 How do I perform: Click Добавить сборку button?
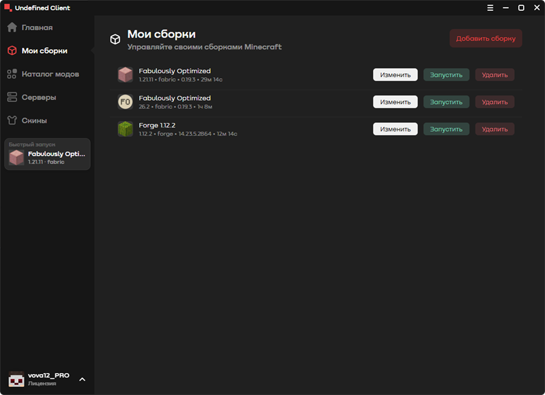click(485, 38)
